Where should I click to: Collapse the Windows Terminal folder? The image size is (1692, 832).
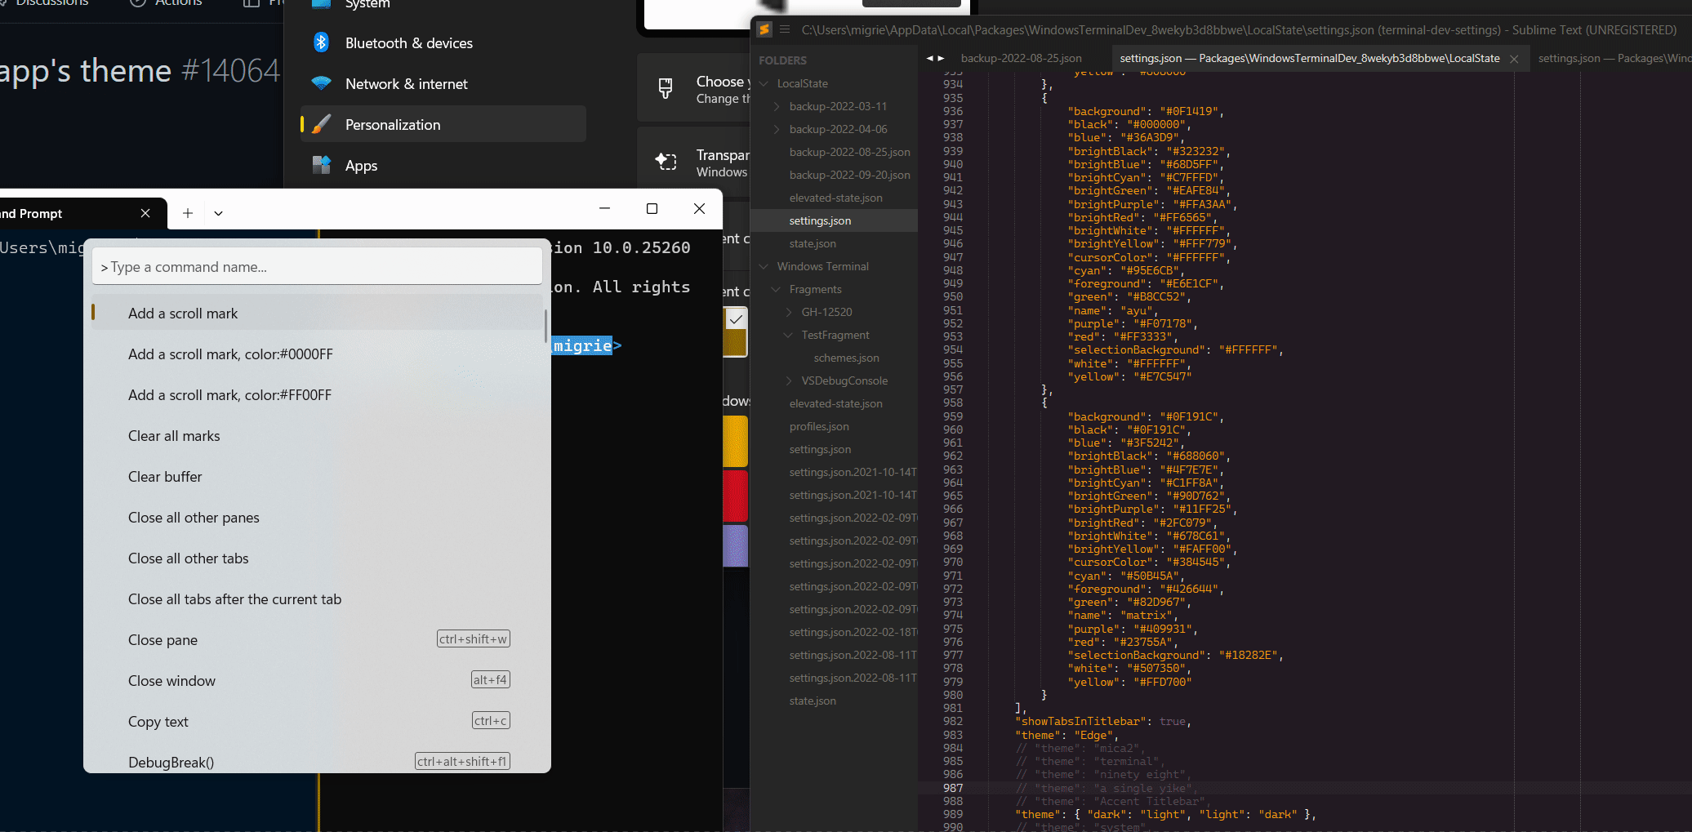[764, 266]
